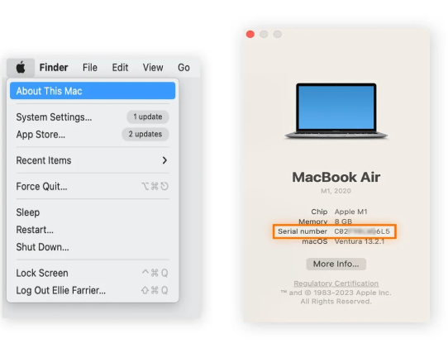Click the MacBook Air title text
This screenshot has height=343, width=448.
336,177
